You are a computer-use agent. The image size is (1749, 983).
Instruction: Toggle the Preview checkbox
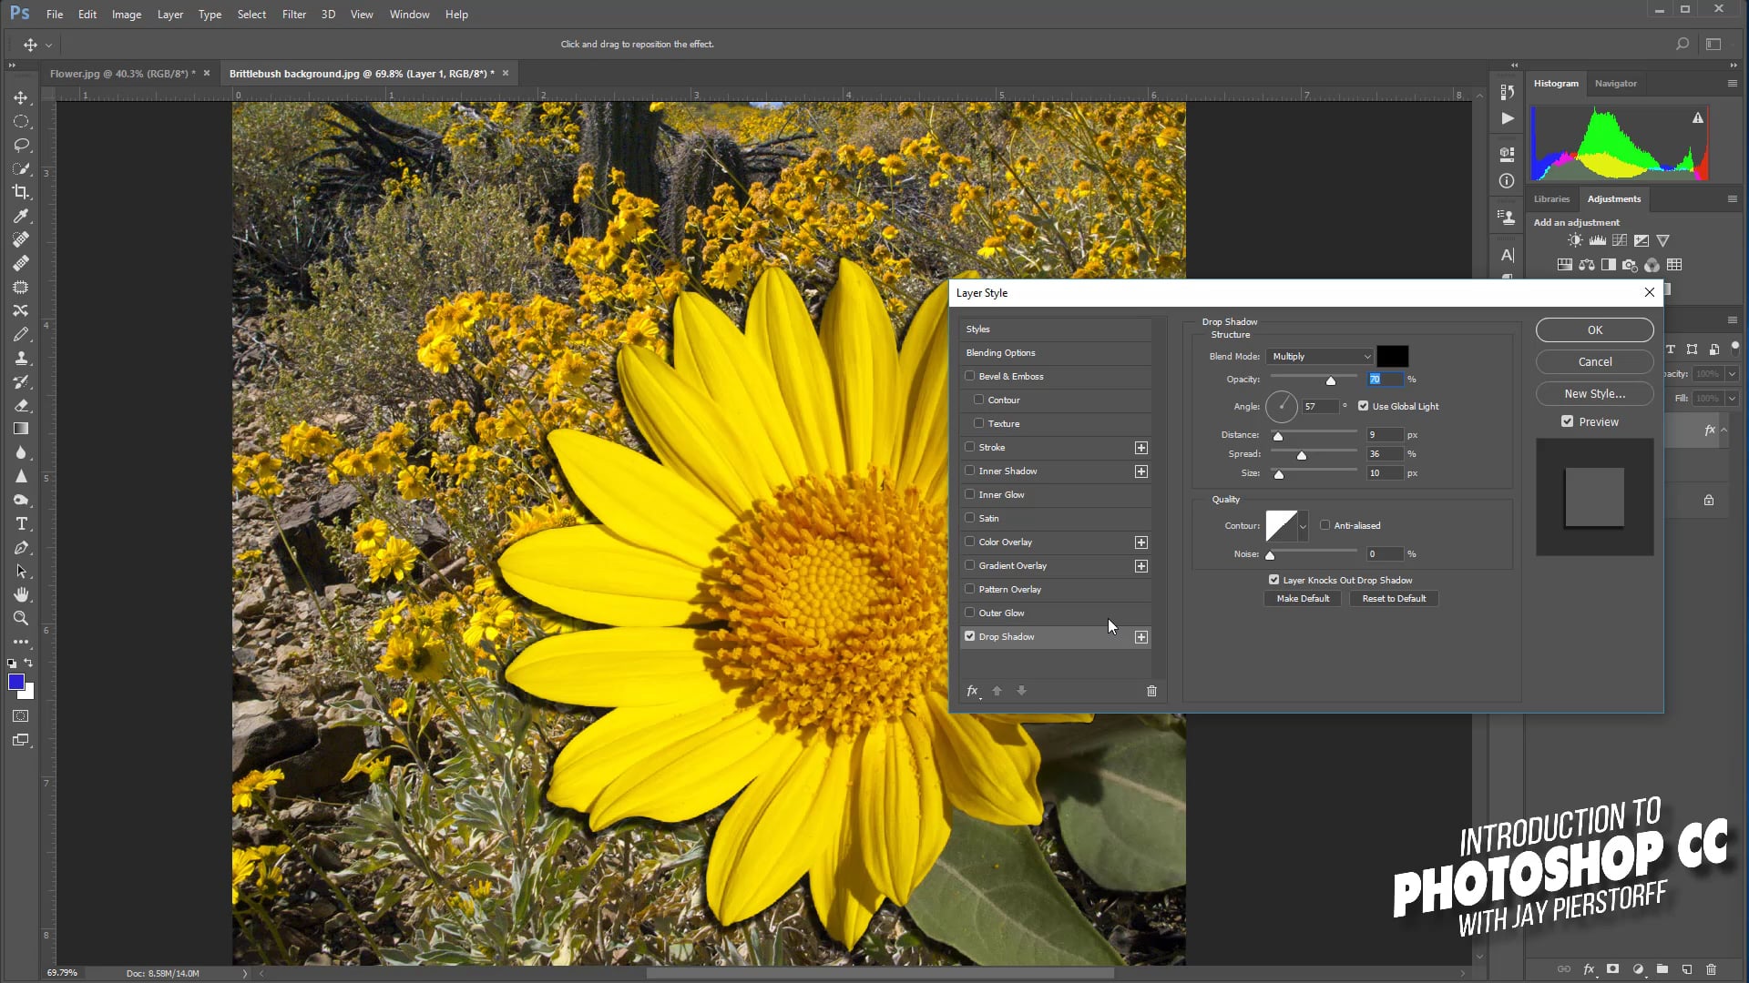click(x=1567, y=421)
